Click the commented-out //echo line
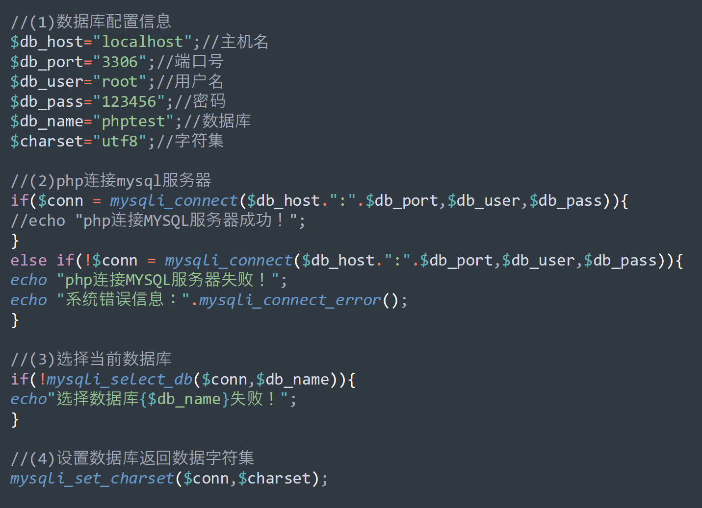This screenshot has height=508, width=702. point(157,221)
